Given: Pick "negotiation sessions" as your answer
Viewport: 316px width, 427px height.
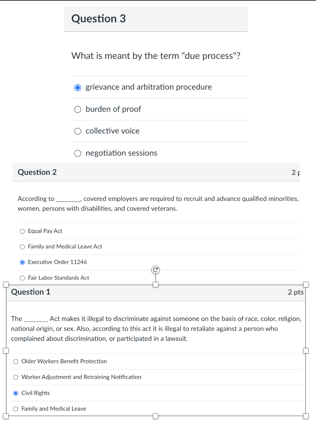Looking at the screenshot, I should 78,153.
